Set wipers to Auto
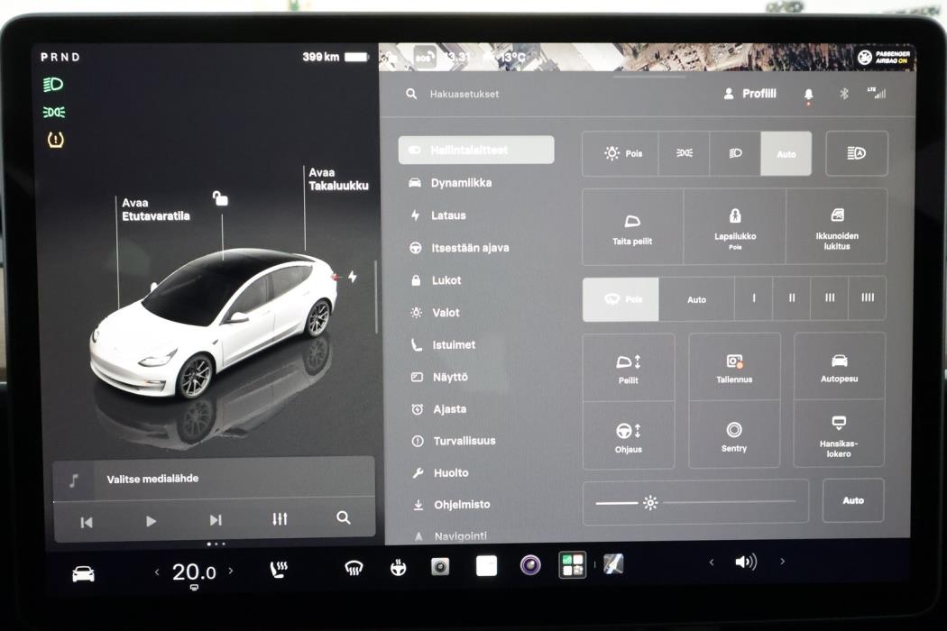Image resolution: width=947 pixels, height=631 pixels. (x=696, y=299)
